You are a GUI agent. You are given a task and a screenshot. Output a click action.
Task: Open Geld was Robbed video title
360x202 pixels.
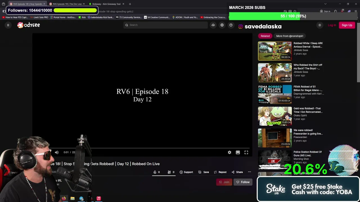(x=308, y=110)
